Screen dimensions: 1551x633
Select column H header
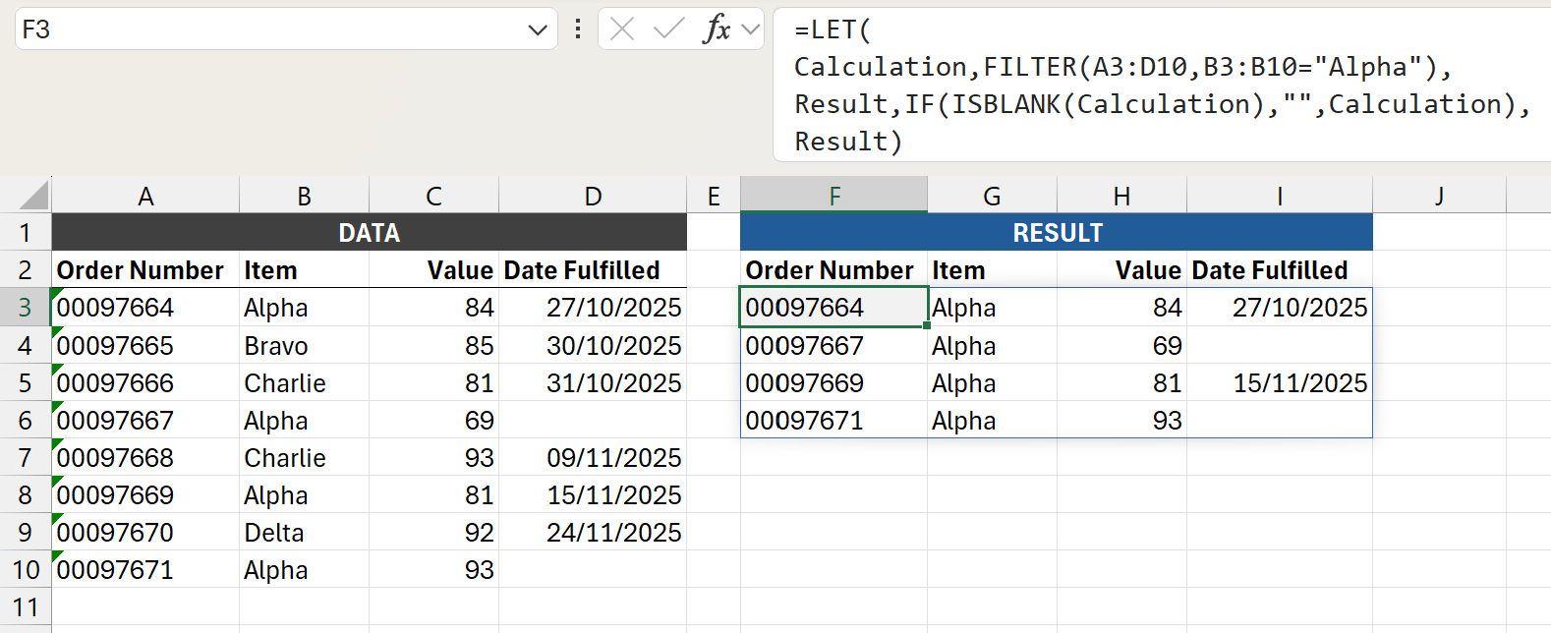pyautogui.click(x=1121, y=196)
